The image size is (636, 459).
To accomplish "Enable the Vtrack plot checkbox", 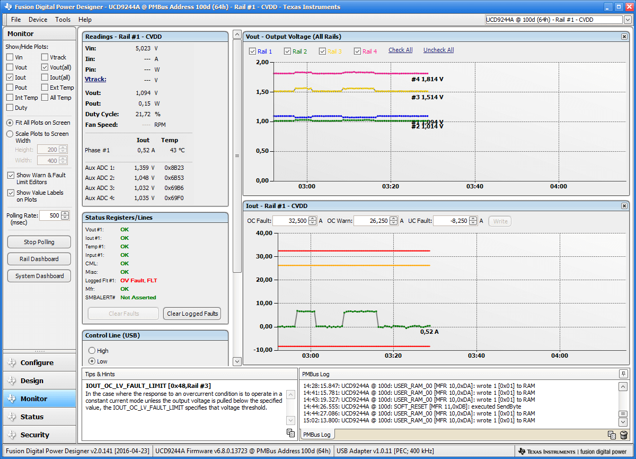I will (x=45, y=57).
